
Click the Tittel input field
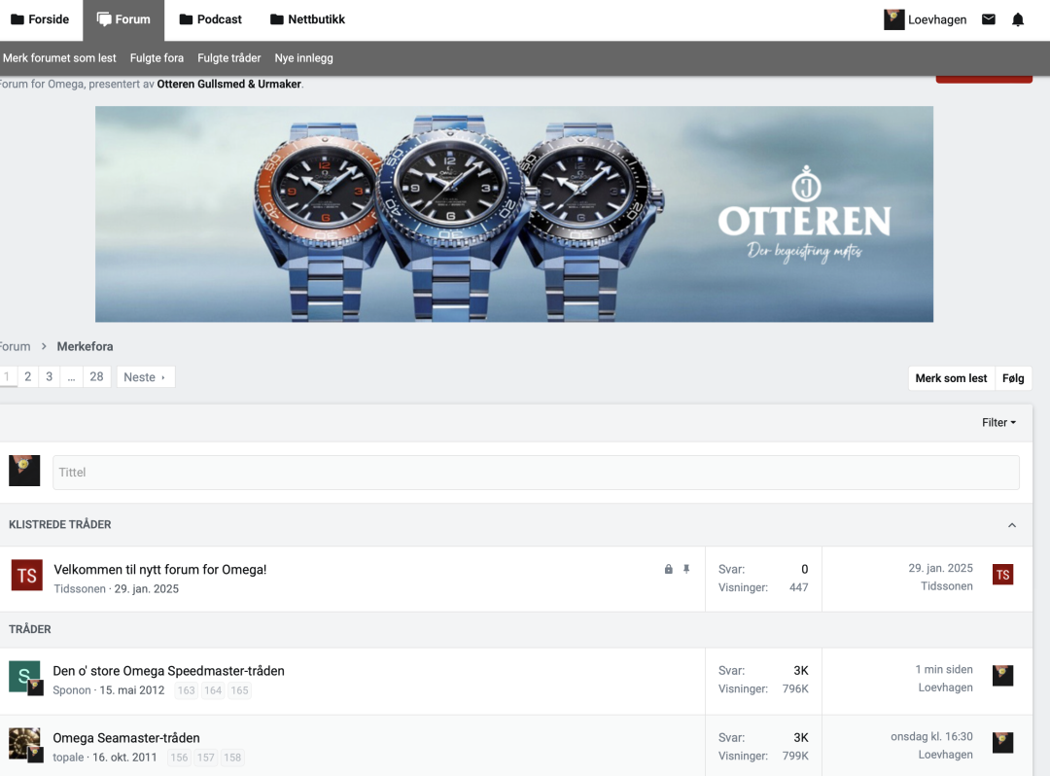pyautogui.click(x=536, y=472)
